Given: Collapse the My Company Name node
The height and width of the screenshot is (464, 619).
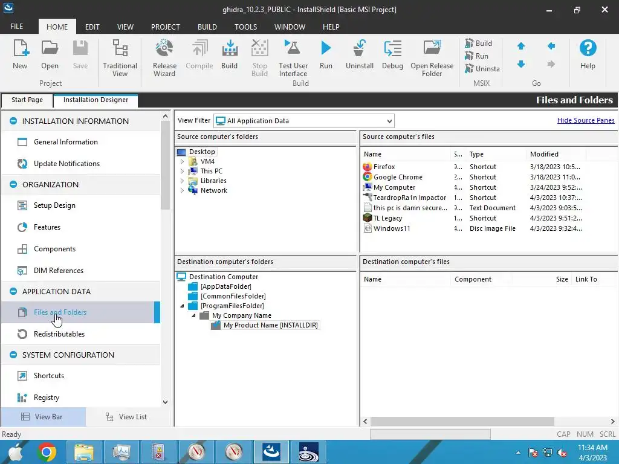Looking at the screenshot, I should (x=193, y=315).
